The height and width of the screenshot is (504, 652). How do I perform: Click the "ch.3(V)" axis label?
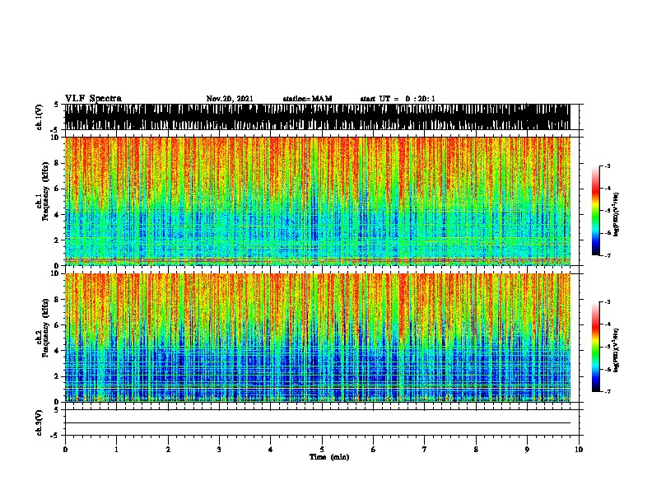click(40, 422)
